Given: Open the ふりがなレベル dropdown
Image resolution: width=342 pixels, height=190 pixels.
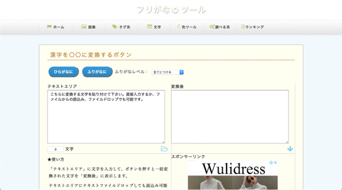Looking at the screenshot, I should [x=167, y=72].
